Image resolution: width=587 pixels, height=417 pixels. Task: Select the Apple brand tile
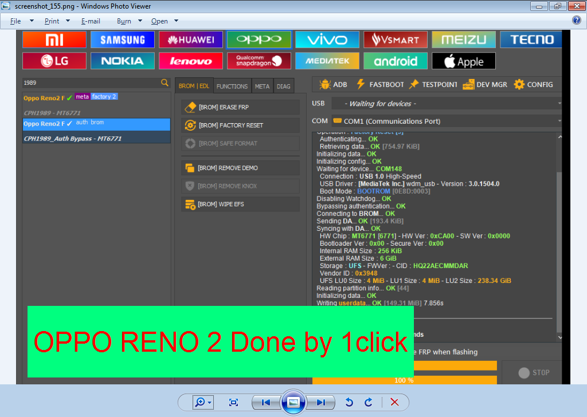point(464,61)
